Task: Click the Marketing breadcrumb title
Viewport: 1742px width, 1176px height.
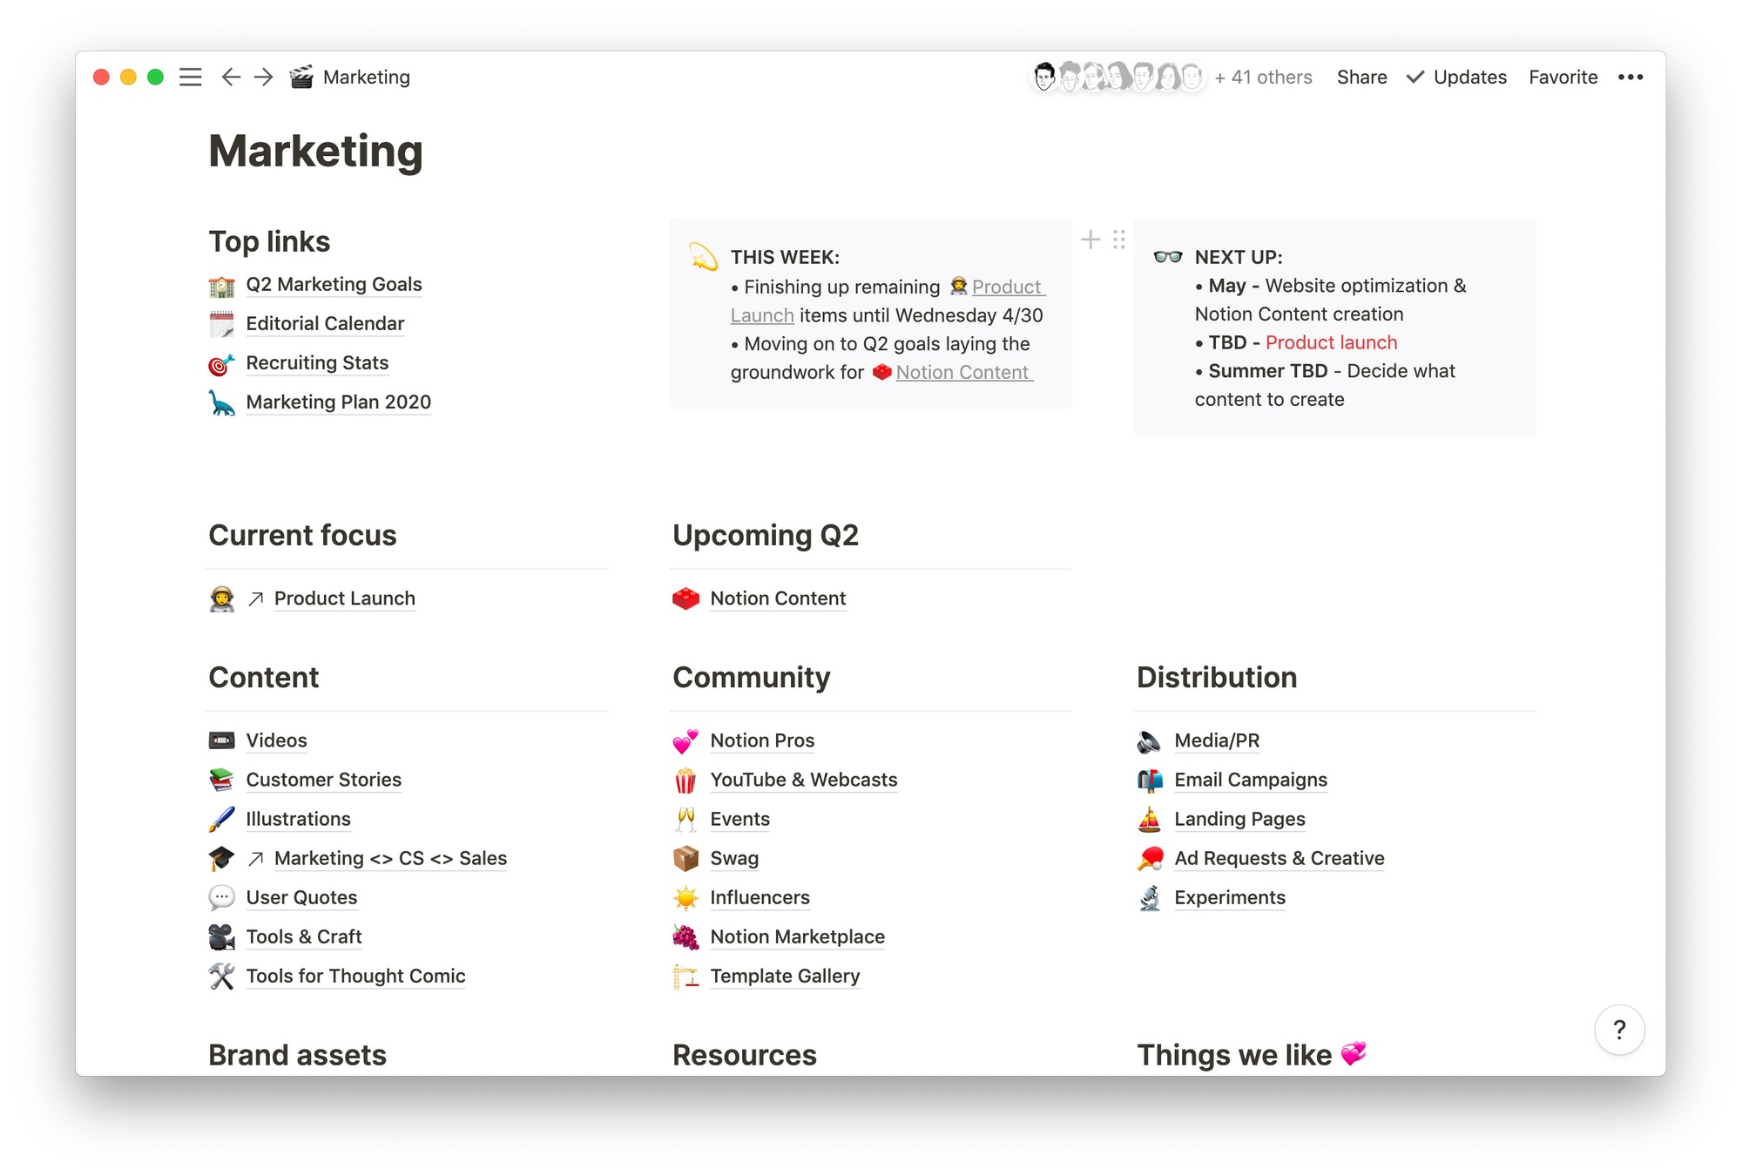Action: coord(367,77)
